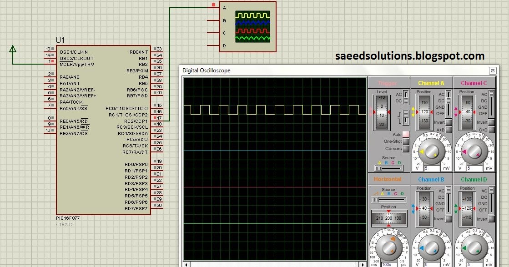Viewport: 509px width, 267px height.
Task: Click the pink trigger level arrow
Action: (370, 112)
